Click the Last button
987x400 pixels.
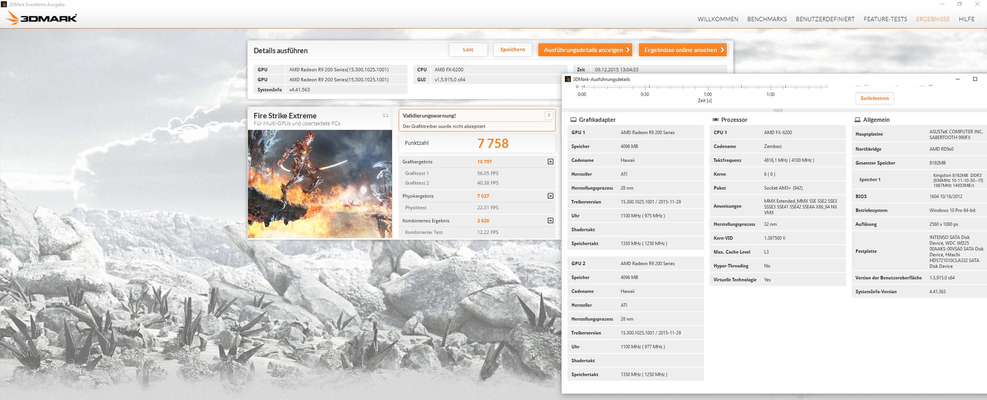(468, 50)
